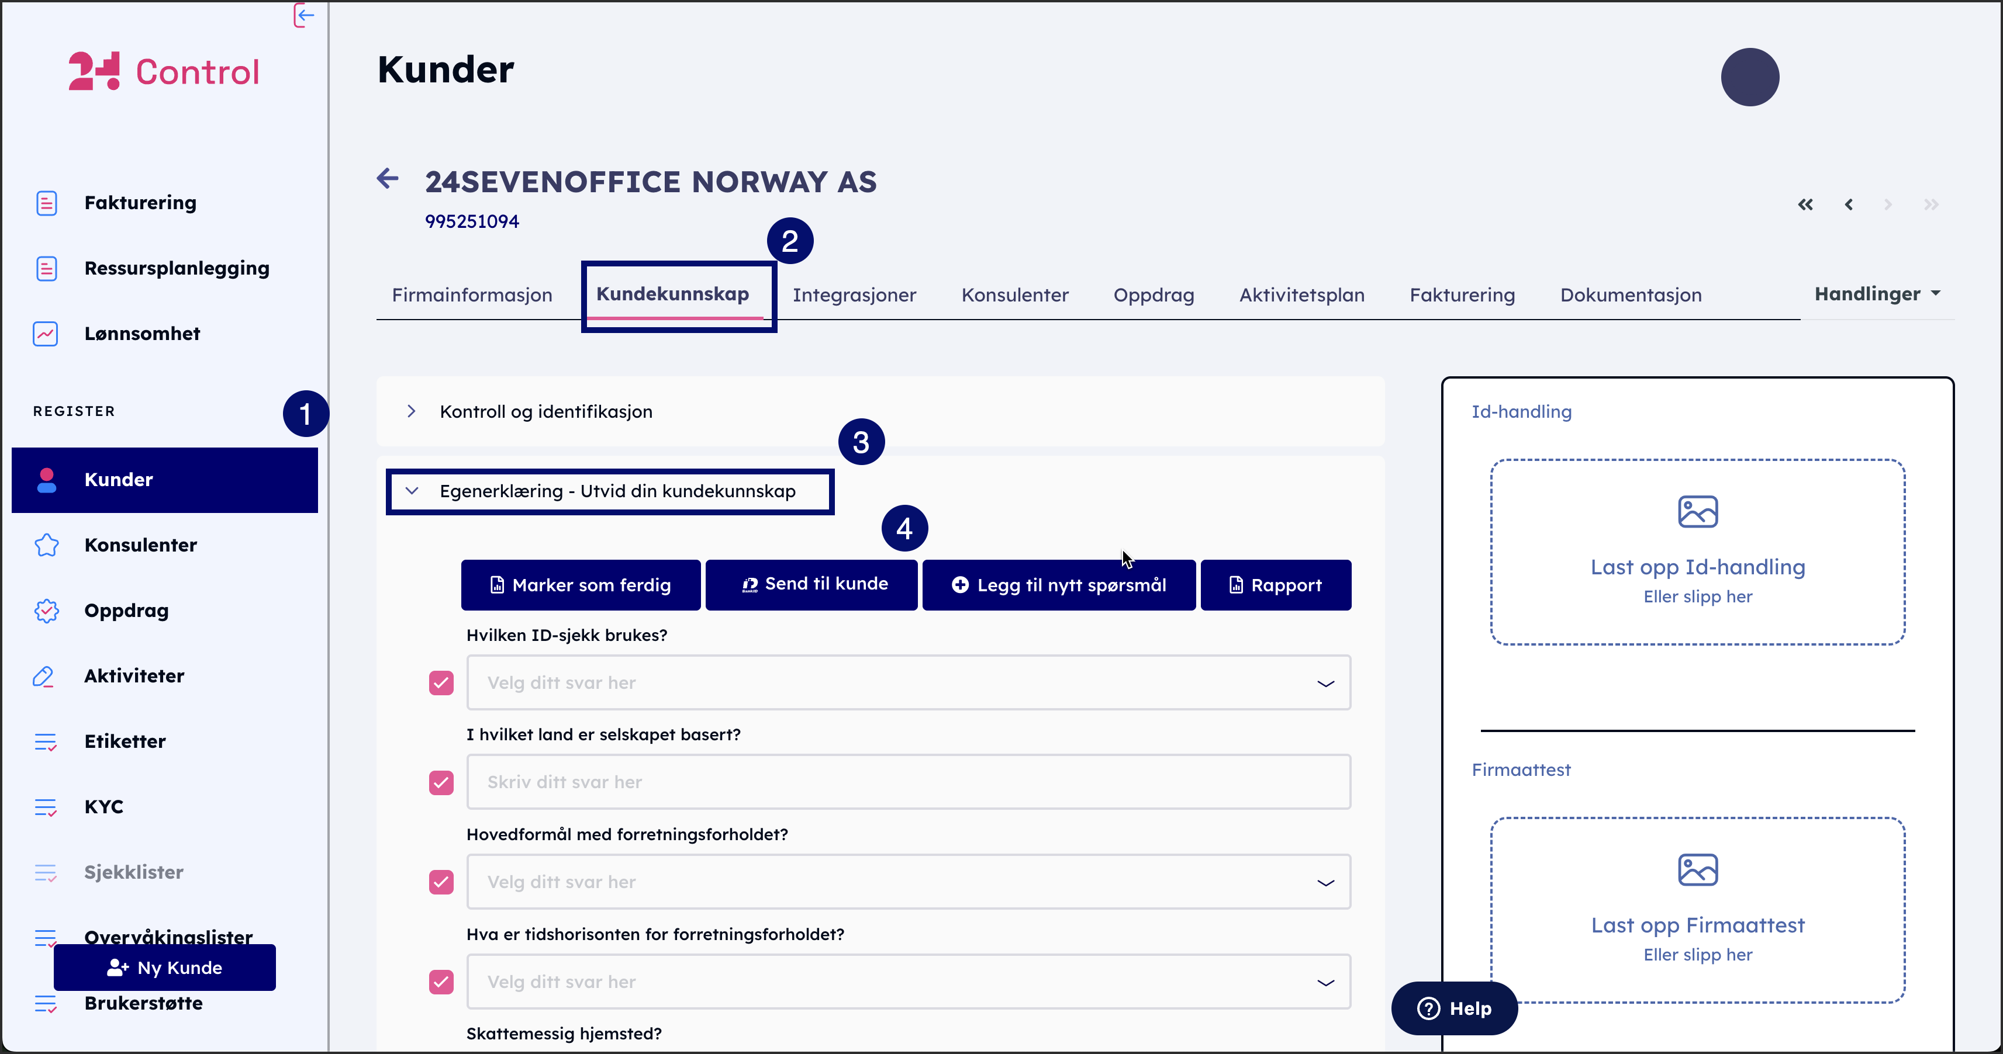This screenshot has width=2003, height=1054.
Task: Jump to first customer with double-left arrows
Action: 1805,204
